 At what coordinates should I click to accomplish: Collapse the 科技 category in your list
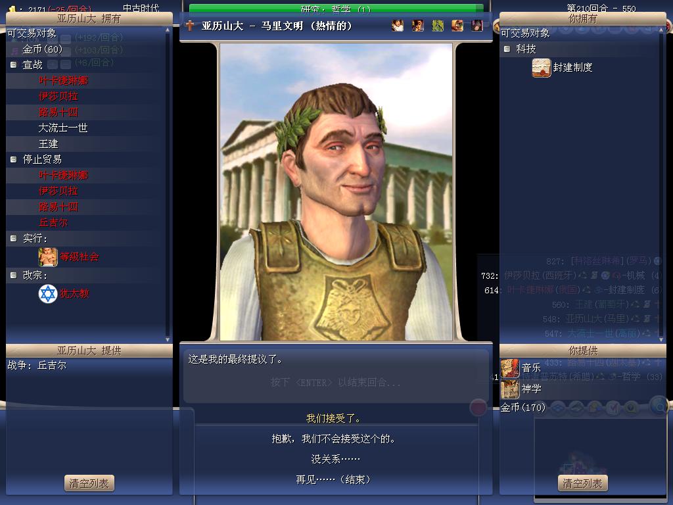pos(507,49)
